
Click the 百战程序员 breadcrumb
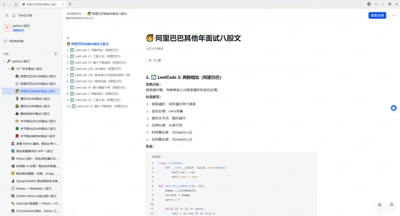[74, 14]
